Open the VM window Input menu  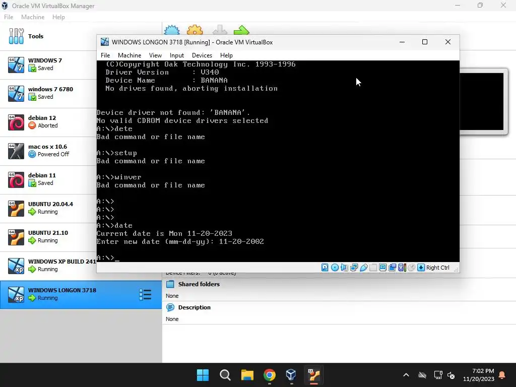pos(177,55)
